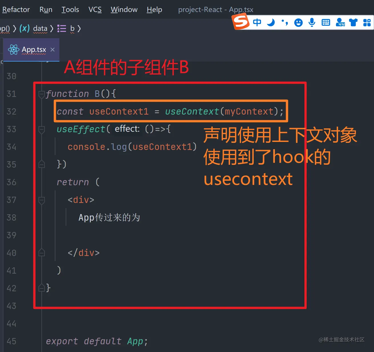This screenshot has width=374, height=352.
Task: Close the App.tsx tab
Action: pos(53,50)
